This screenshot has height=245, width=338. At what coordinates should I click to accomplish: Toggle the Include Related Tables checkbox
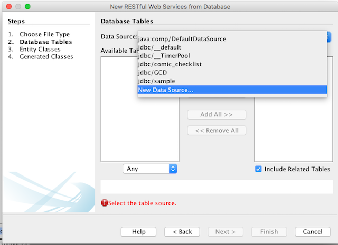258,169
